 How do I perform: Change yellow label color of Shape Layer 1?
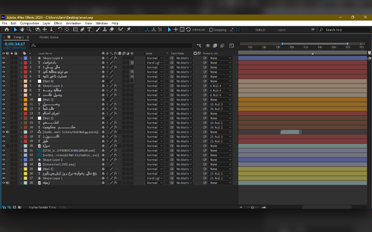click(26, 178)
